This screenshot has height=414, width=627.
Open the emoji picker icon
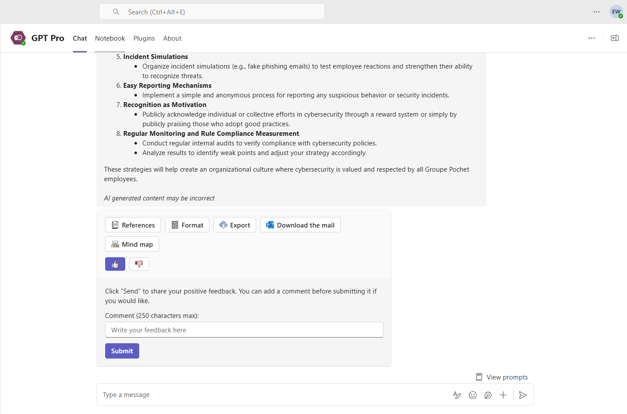[473, 395]
